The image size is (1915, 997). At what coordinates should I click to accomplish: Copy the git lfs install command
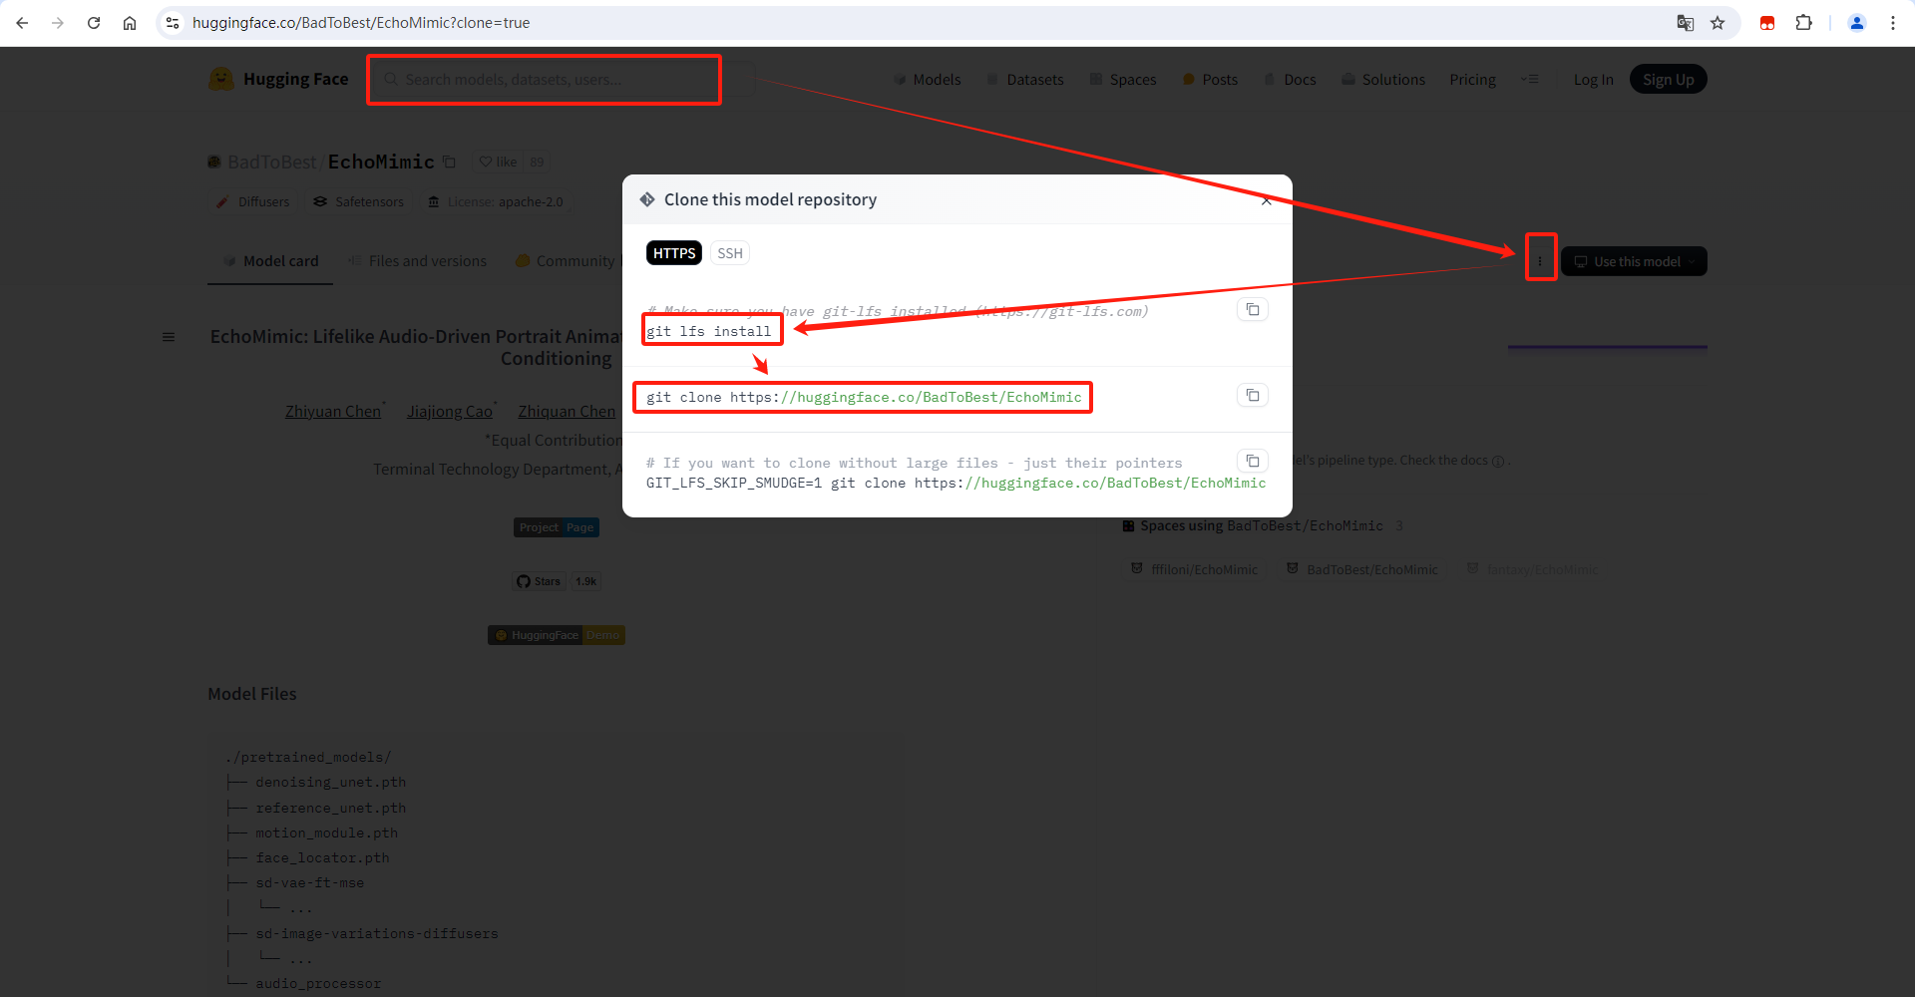[x=1253, y=310]
